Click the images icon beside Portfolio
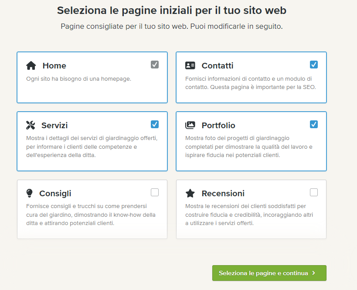Viewport: 357px width, 290px height. click(x=190, y=125)
